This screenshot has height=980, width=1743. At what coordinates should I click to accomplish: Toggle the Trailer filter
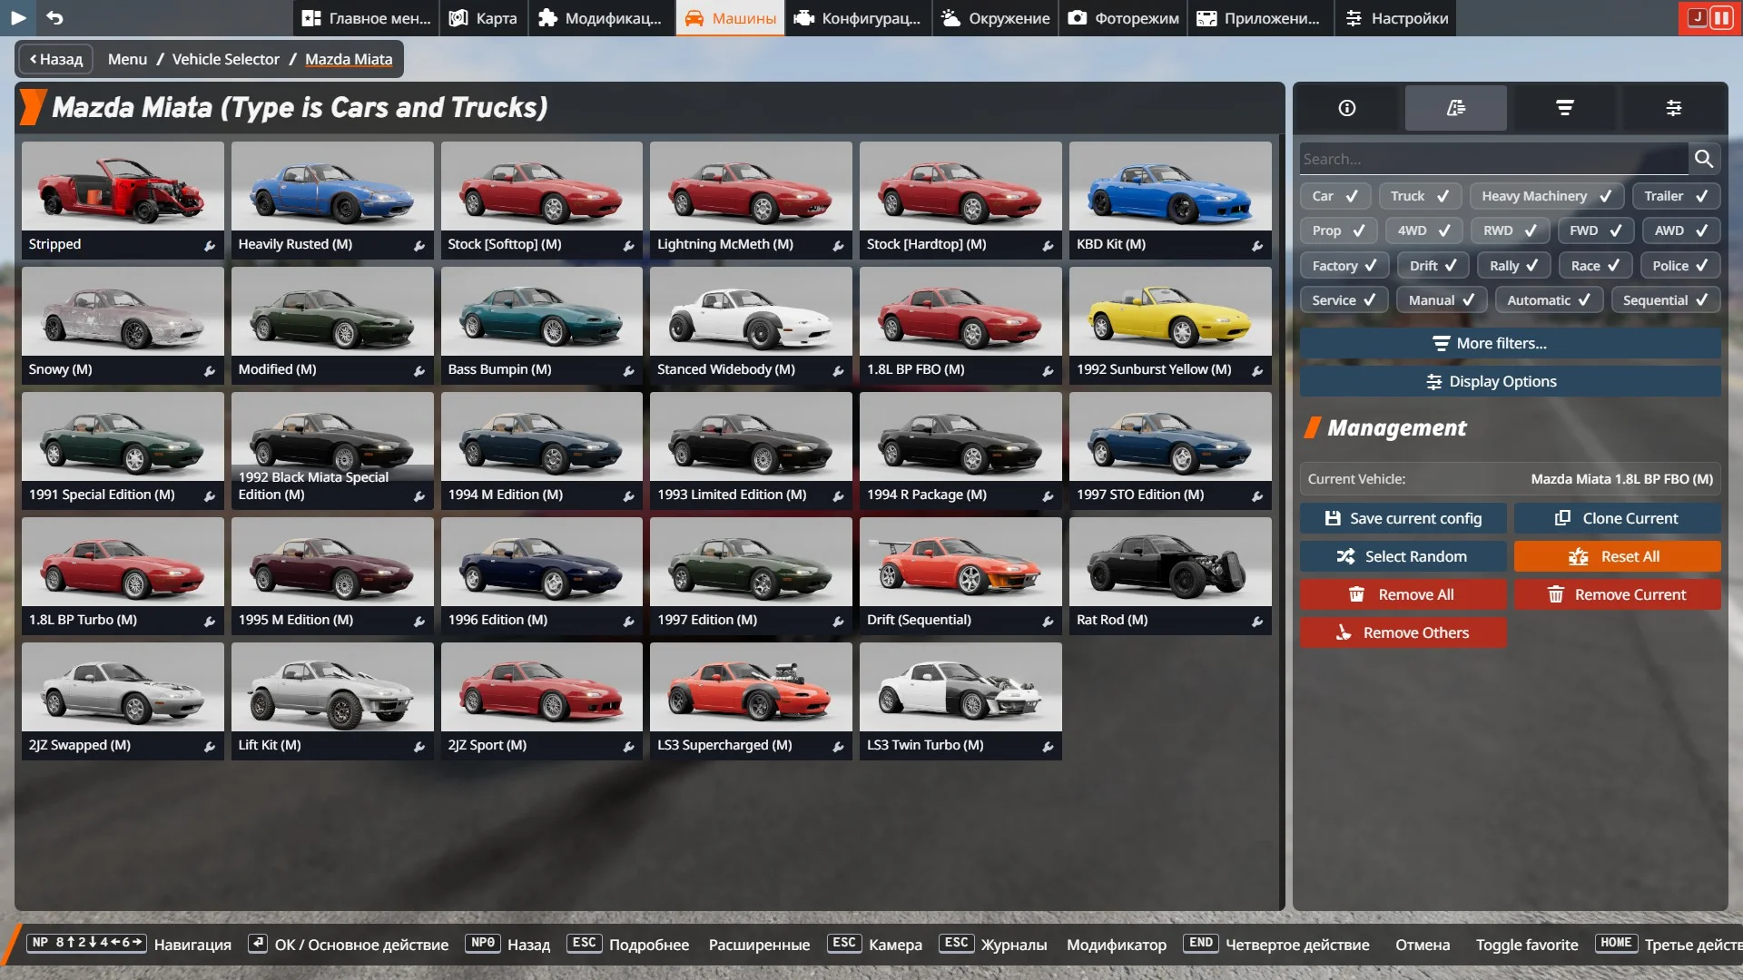[1676, 196]
